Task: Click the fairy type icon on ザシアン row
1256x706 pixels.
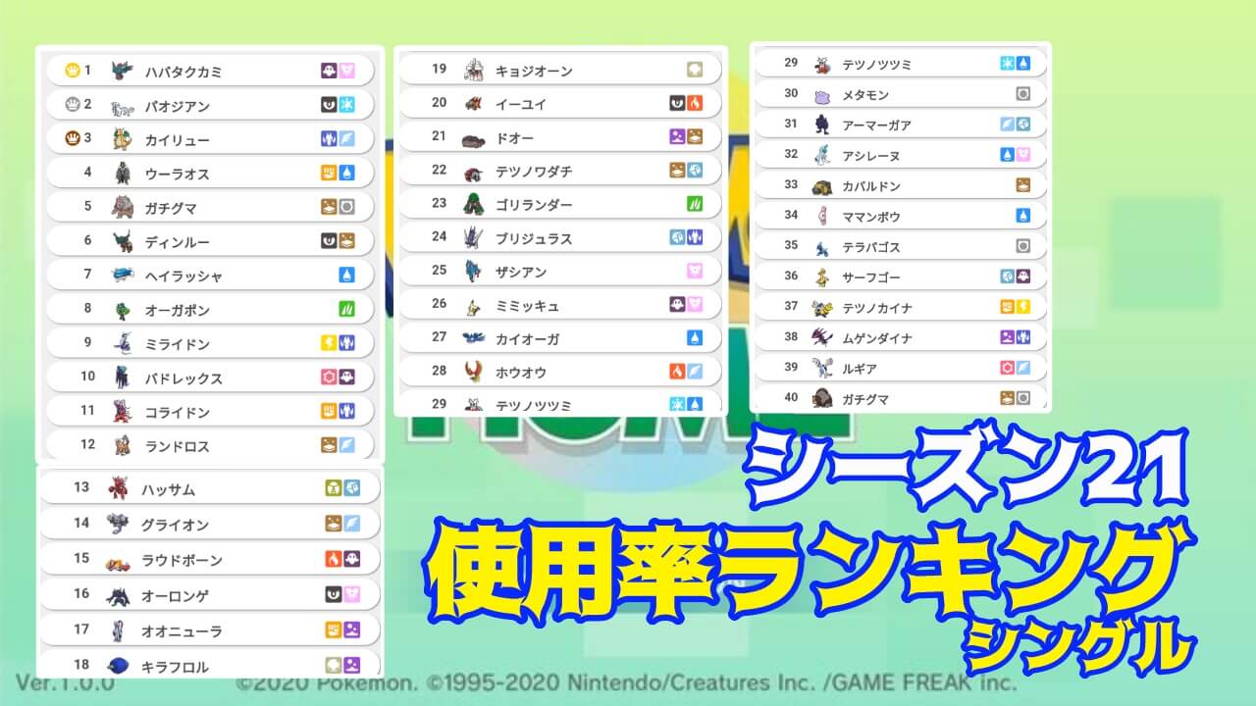Action: pos(694,271)
